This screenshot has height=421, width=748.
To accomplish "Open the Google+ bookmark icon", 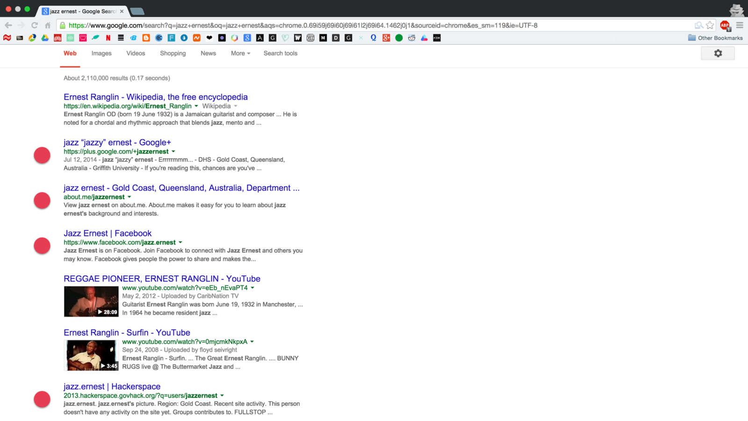I will click(x=386, y=38).
